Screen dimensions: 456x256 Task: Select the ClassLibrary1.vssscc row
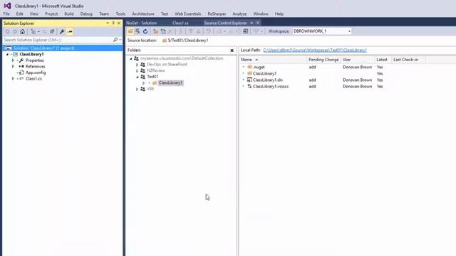pos(346,87)
